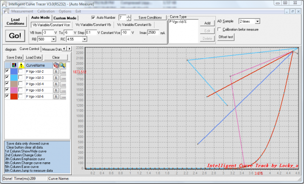Click the Save Conditions button
This screenshot has height=184, width=304.
(150, 17)
